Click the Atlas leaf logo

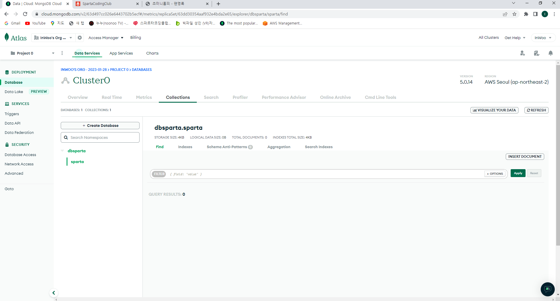[7, 37]
